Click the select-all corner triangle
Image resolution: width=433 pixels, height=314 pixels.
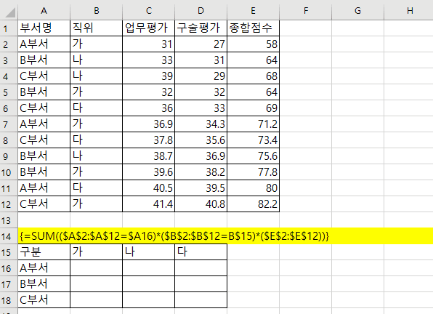(x=10, y=12)
